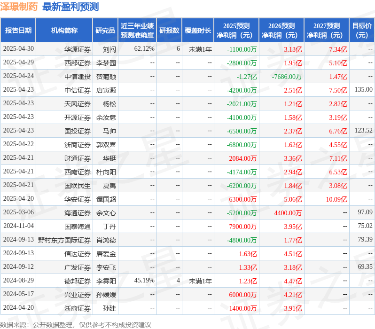Click the 最新盈利预测 heading

click(x=70, y=7)
